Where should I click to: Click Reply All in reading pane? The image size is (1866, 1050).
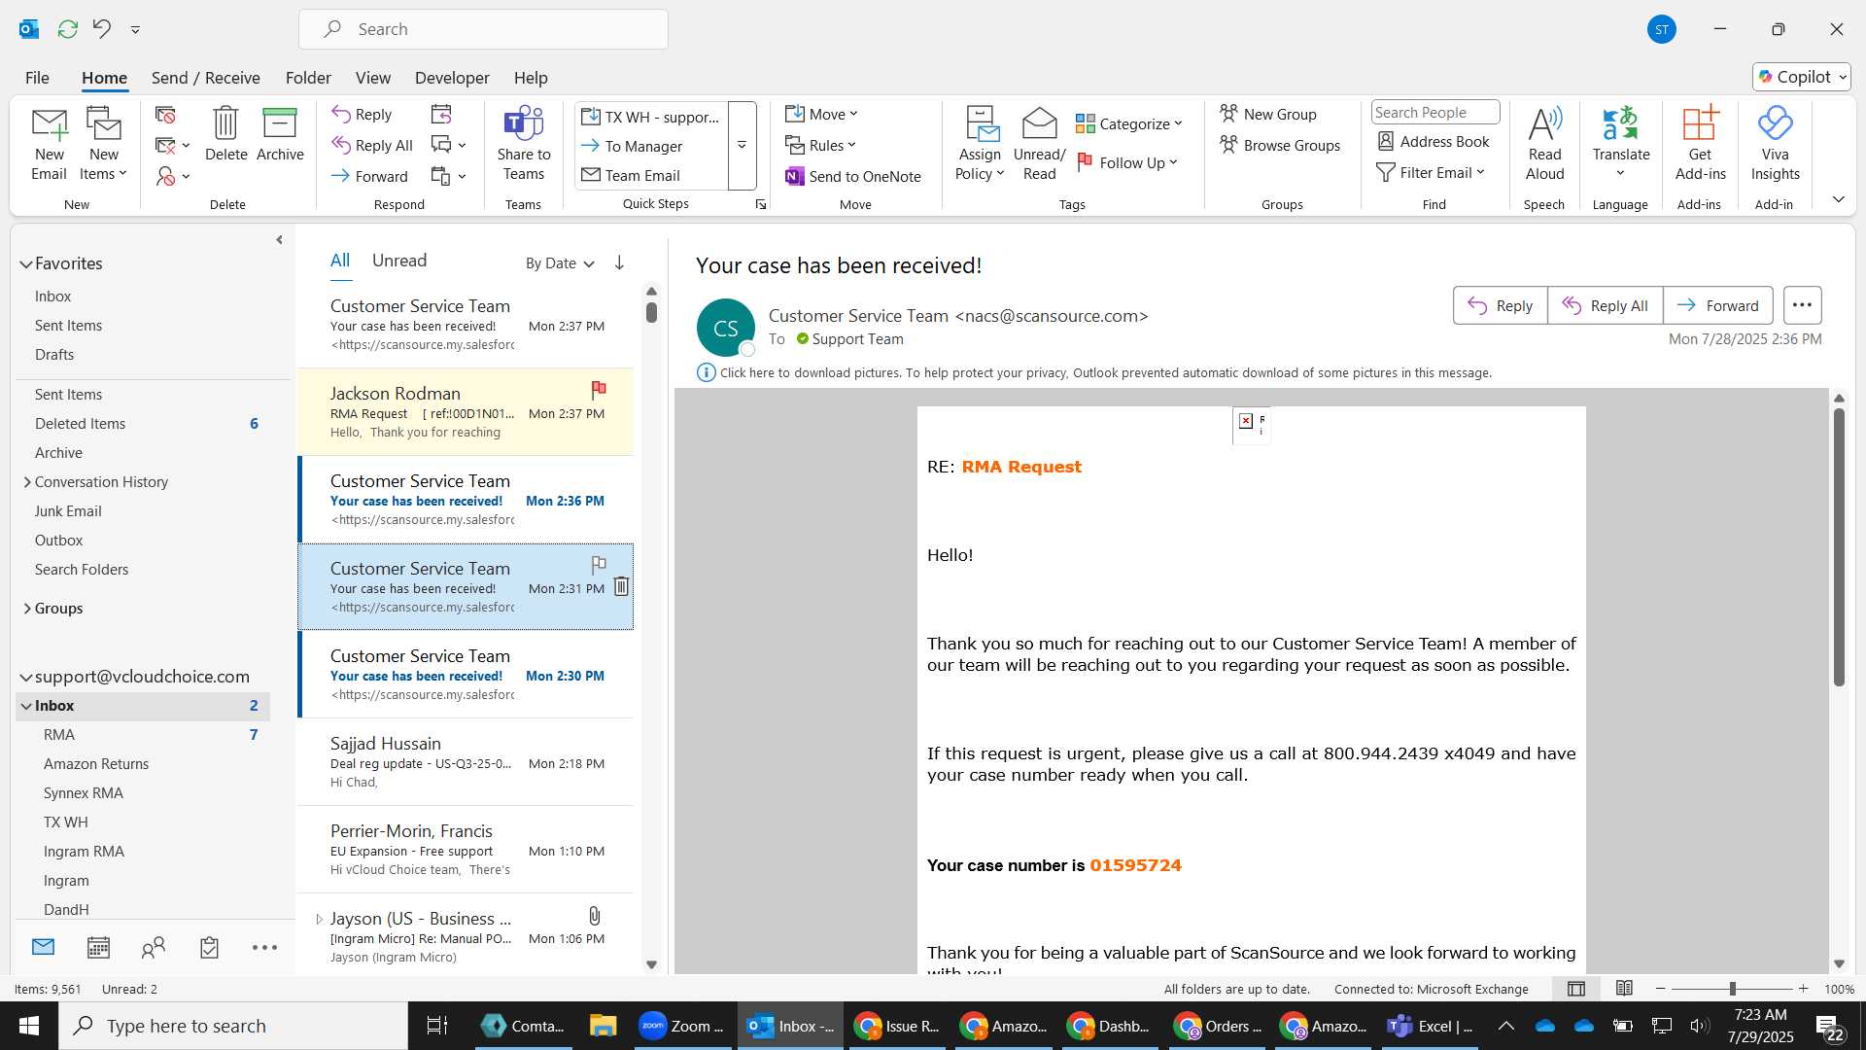1605,305
